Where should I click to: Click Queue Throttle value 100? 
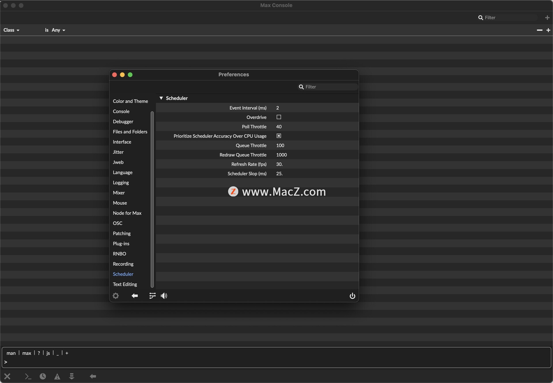280,145
